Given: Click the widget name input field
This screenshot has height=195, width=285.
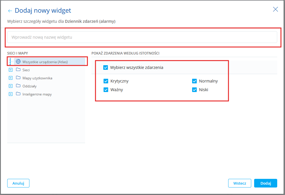Looking at the screenshot, I should (x=142, y=37).
